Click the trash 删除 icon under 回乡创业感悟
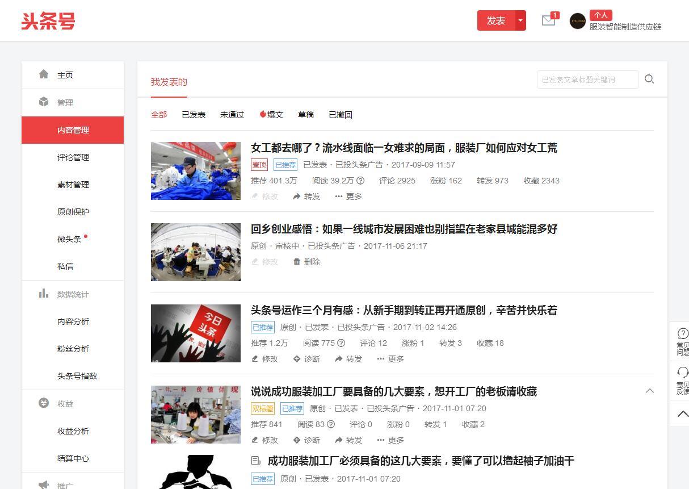Viewport: 689px width, 489px height. (297, 262)
